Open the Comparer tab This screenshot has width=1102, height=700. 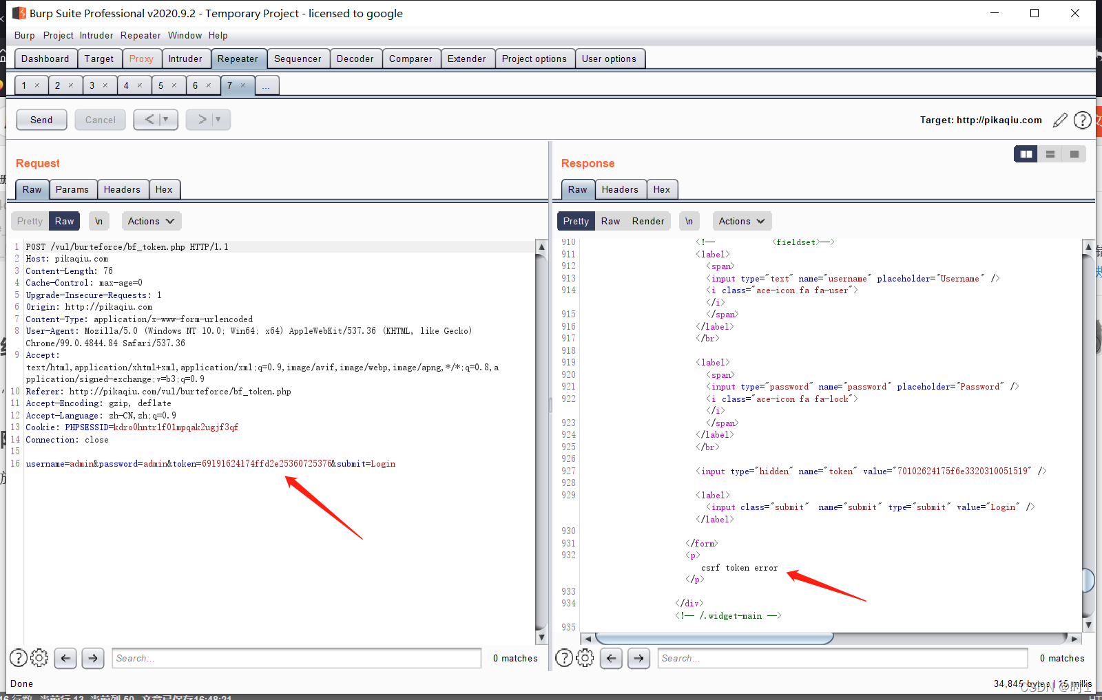410,59
